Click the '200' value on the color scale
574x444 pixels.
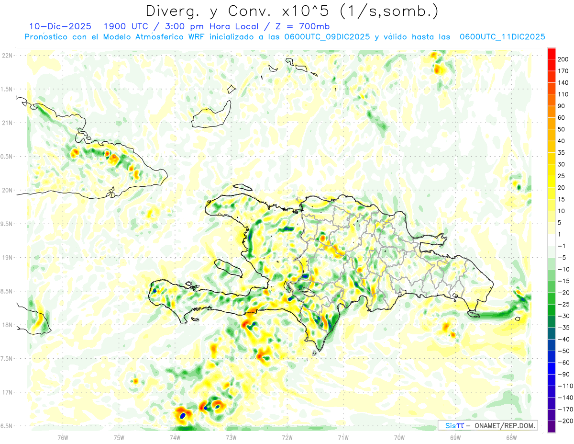pos(563,59)
